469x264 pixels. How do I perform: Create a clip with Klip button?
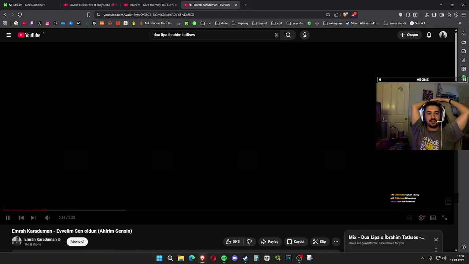point(319,242)
